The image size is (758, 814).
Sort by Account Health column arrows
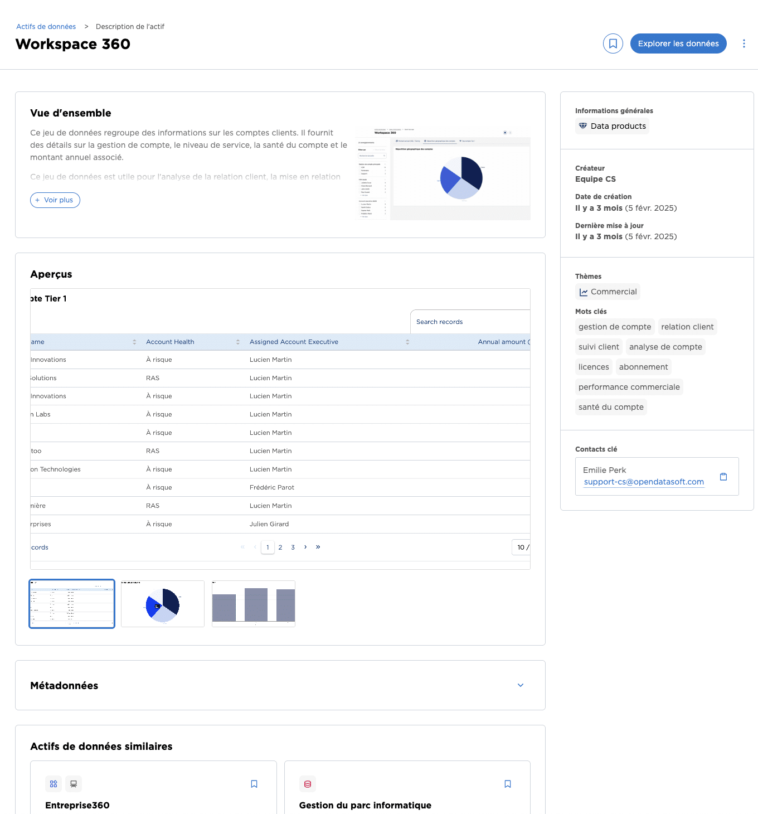click(x=238, y=342)
